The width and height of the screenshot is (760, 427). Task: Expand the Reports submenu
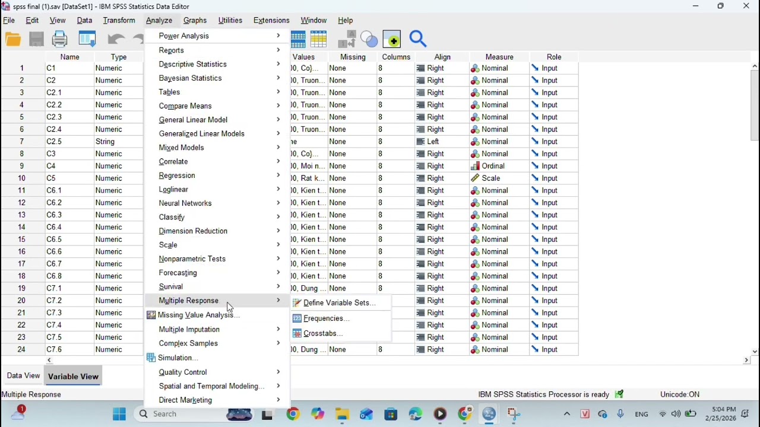tap(217, 50)
